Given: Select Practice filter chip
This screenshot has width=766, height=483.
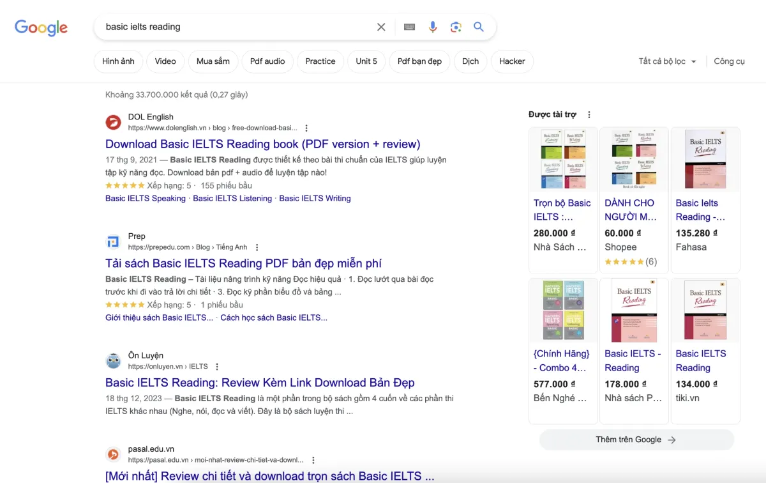Looking at the screenshot, I should click(x=320, y=61).
